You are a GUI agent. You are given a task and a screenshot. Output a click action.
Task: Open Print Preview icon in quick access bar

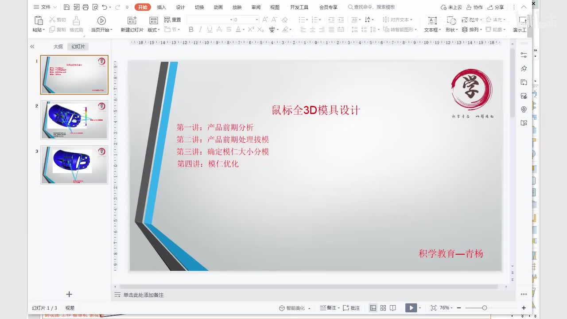95,7
